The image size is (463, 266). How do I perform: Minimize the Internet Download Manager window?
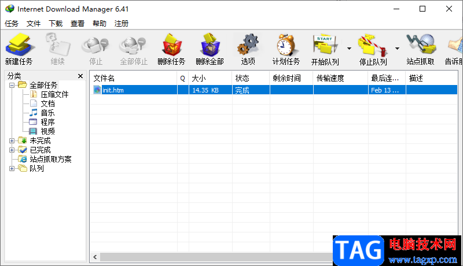tap(396, 9)
